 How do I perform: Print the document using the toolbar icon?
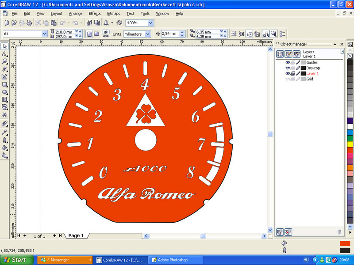coord(29,23)
